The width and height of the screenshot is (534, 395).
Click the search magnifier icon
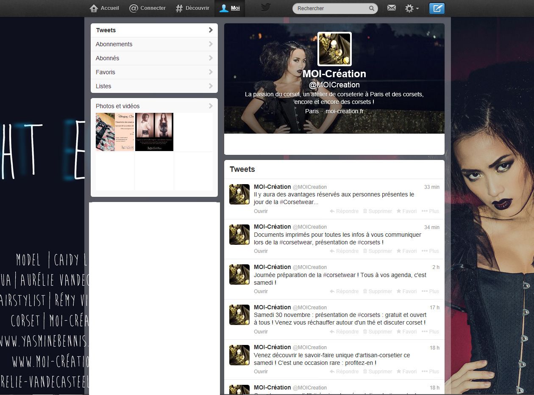coord(372,8)
